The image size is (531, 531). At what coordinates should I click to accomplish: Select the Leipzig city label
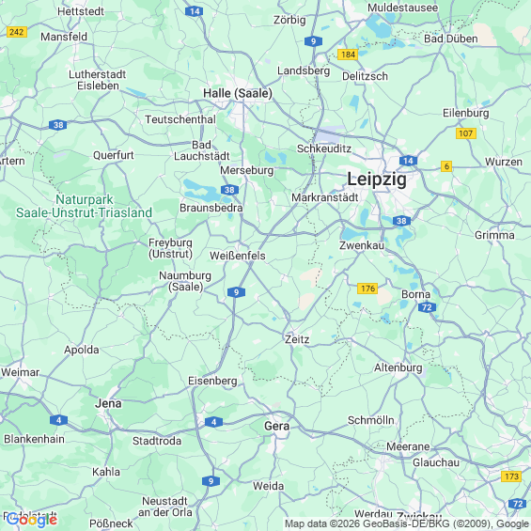coord(377,179)
